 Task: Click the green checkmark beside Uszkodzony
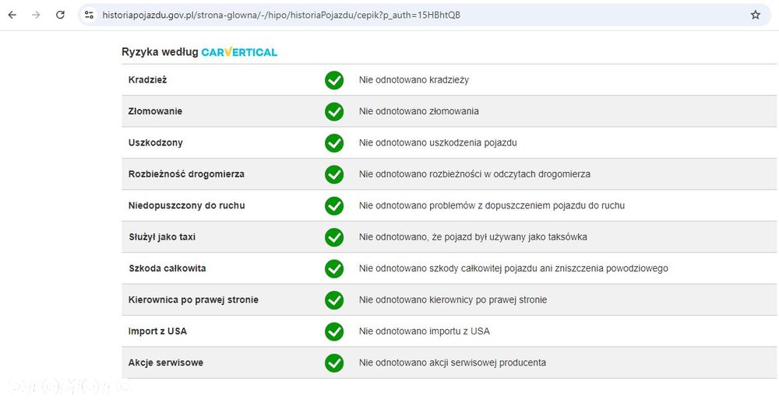(x=334, y=143)
